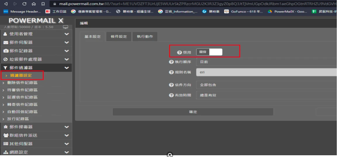Click the server icon of 其他伺服器
Screen dimensions: 338x157
tap(6, 144)
